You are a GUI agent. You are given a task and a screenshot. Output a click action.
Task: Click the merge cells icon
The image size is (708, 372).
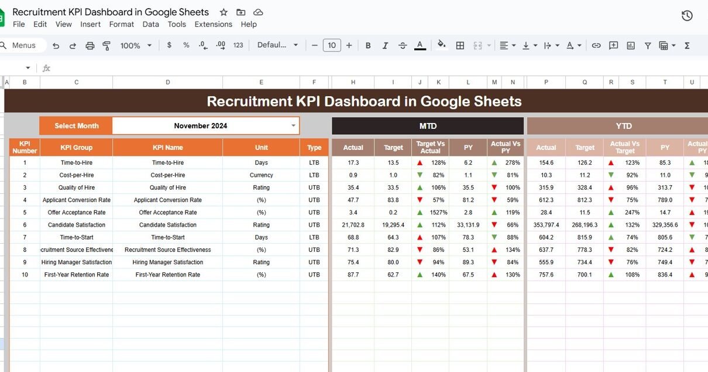[477, 45]
